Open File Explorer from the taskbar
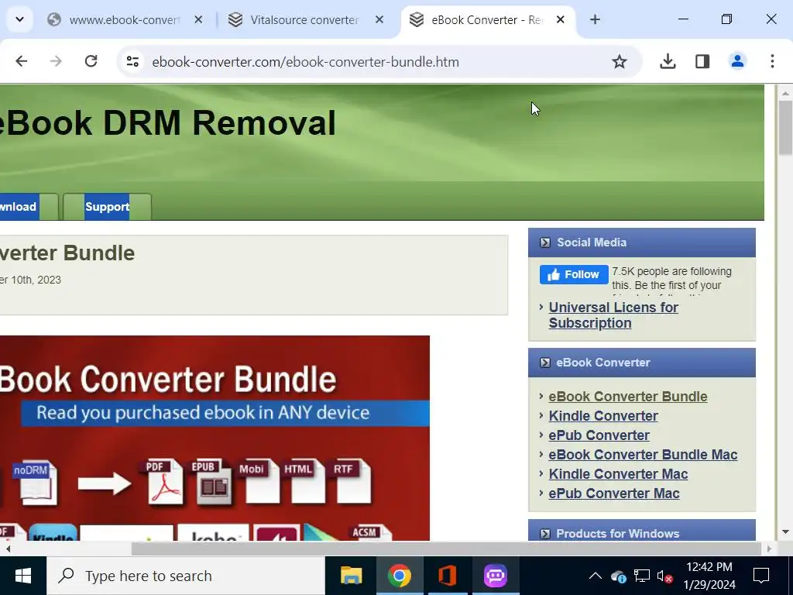793x595 pixels. [x=351, y=576]
